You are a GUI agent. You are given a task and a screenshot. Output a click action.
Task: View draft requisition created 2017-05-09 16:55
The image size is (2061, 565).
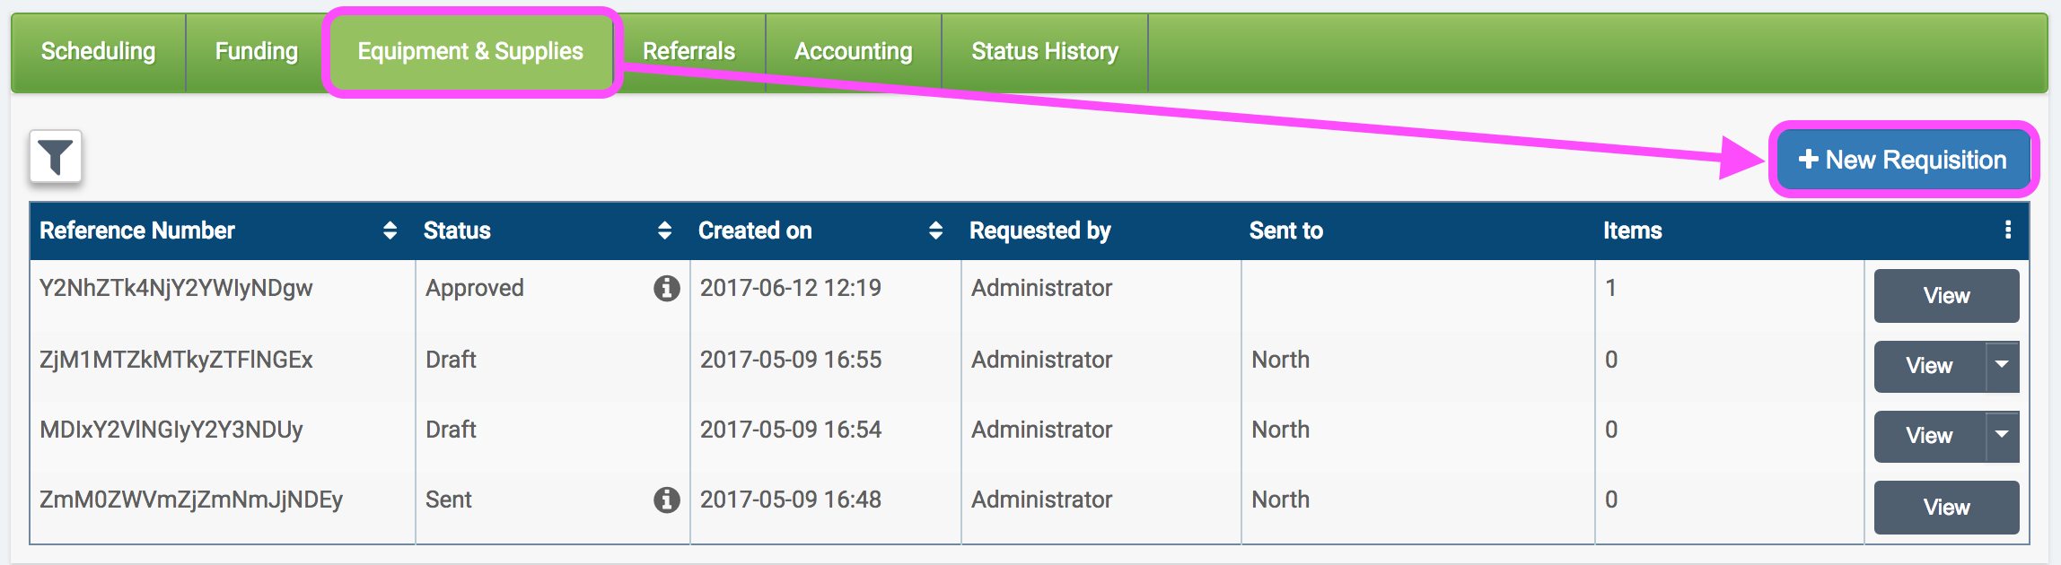point(1929,366)
